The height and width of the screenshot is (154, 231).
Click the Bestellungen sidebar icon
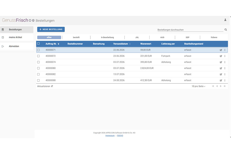(3, 30)
